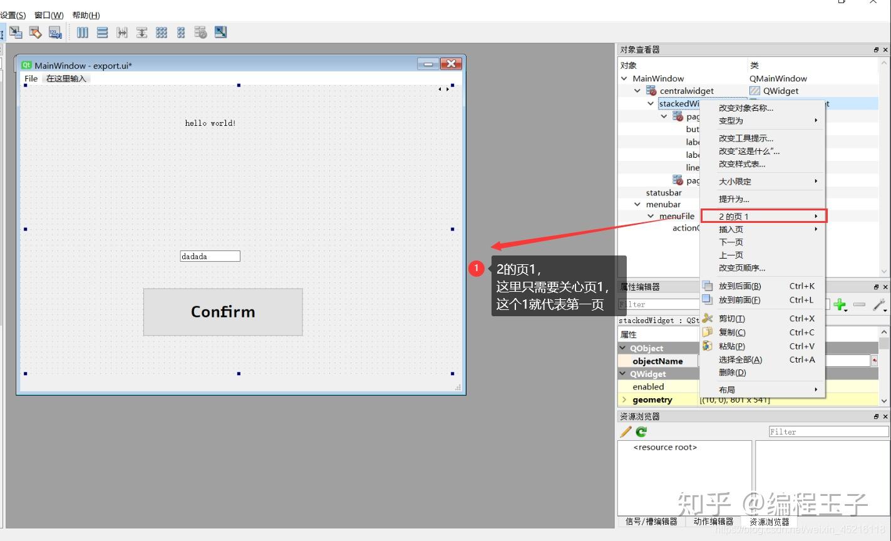Click the Confirm button on the form
891x541 pixels.
(x=223, y=312)
